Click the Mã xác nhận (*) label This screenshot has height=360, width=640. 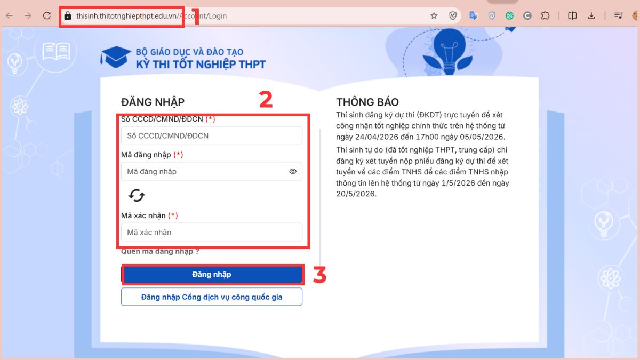[x=149, y=215]
